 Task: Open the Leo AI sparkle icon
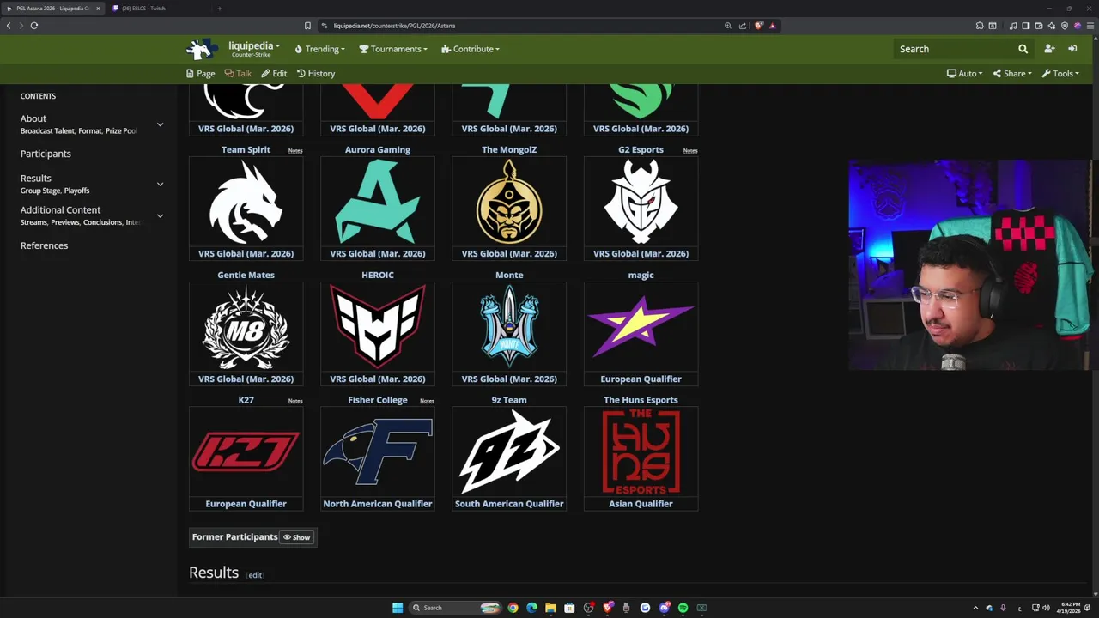1051,26
